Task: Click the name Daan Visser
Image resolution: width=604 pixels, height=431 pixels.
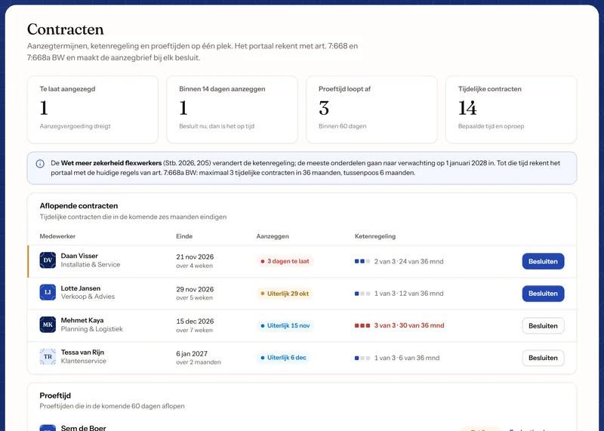Action: pos(79,256)
